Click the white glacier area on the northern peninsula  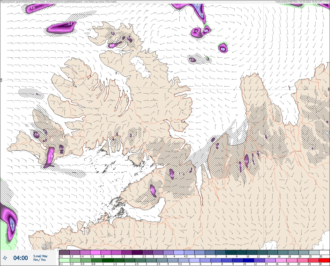141,67
